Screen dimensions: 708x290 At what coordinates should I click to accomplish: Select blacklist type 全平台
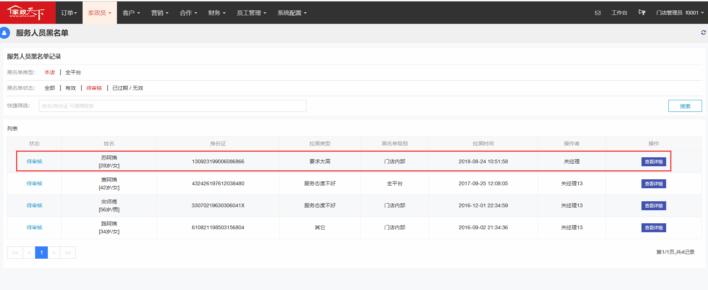point(73,72)
